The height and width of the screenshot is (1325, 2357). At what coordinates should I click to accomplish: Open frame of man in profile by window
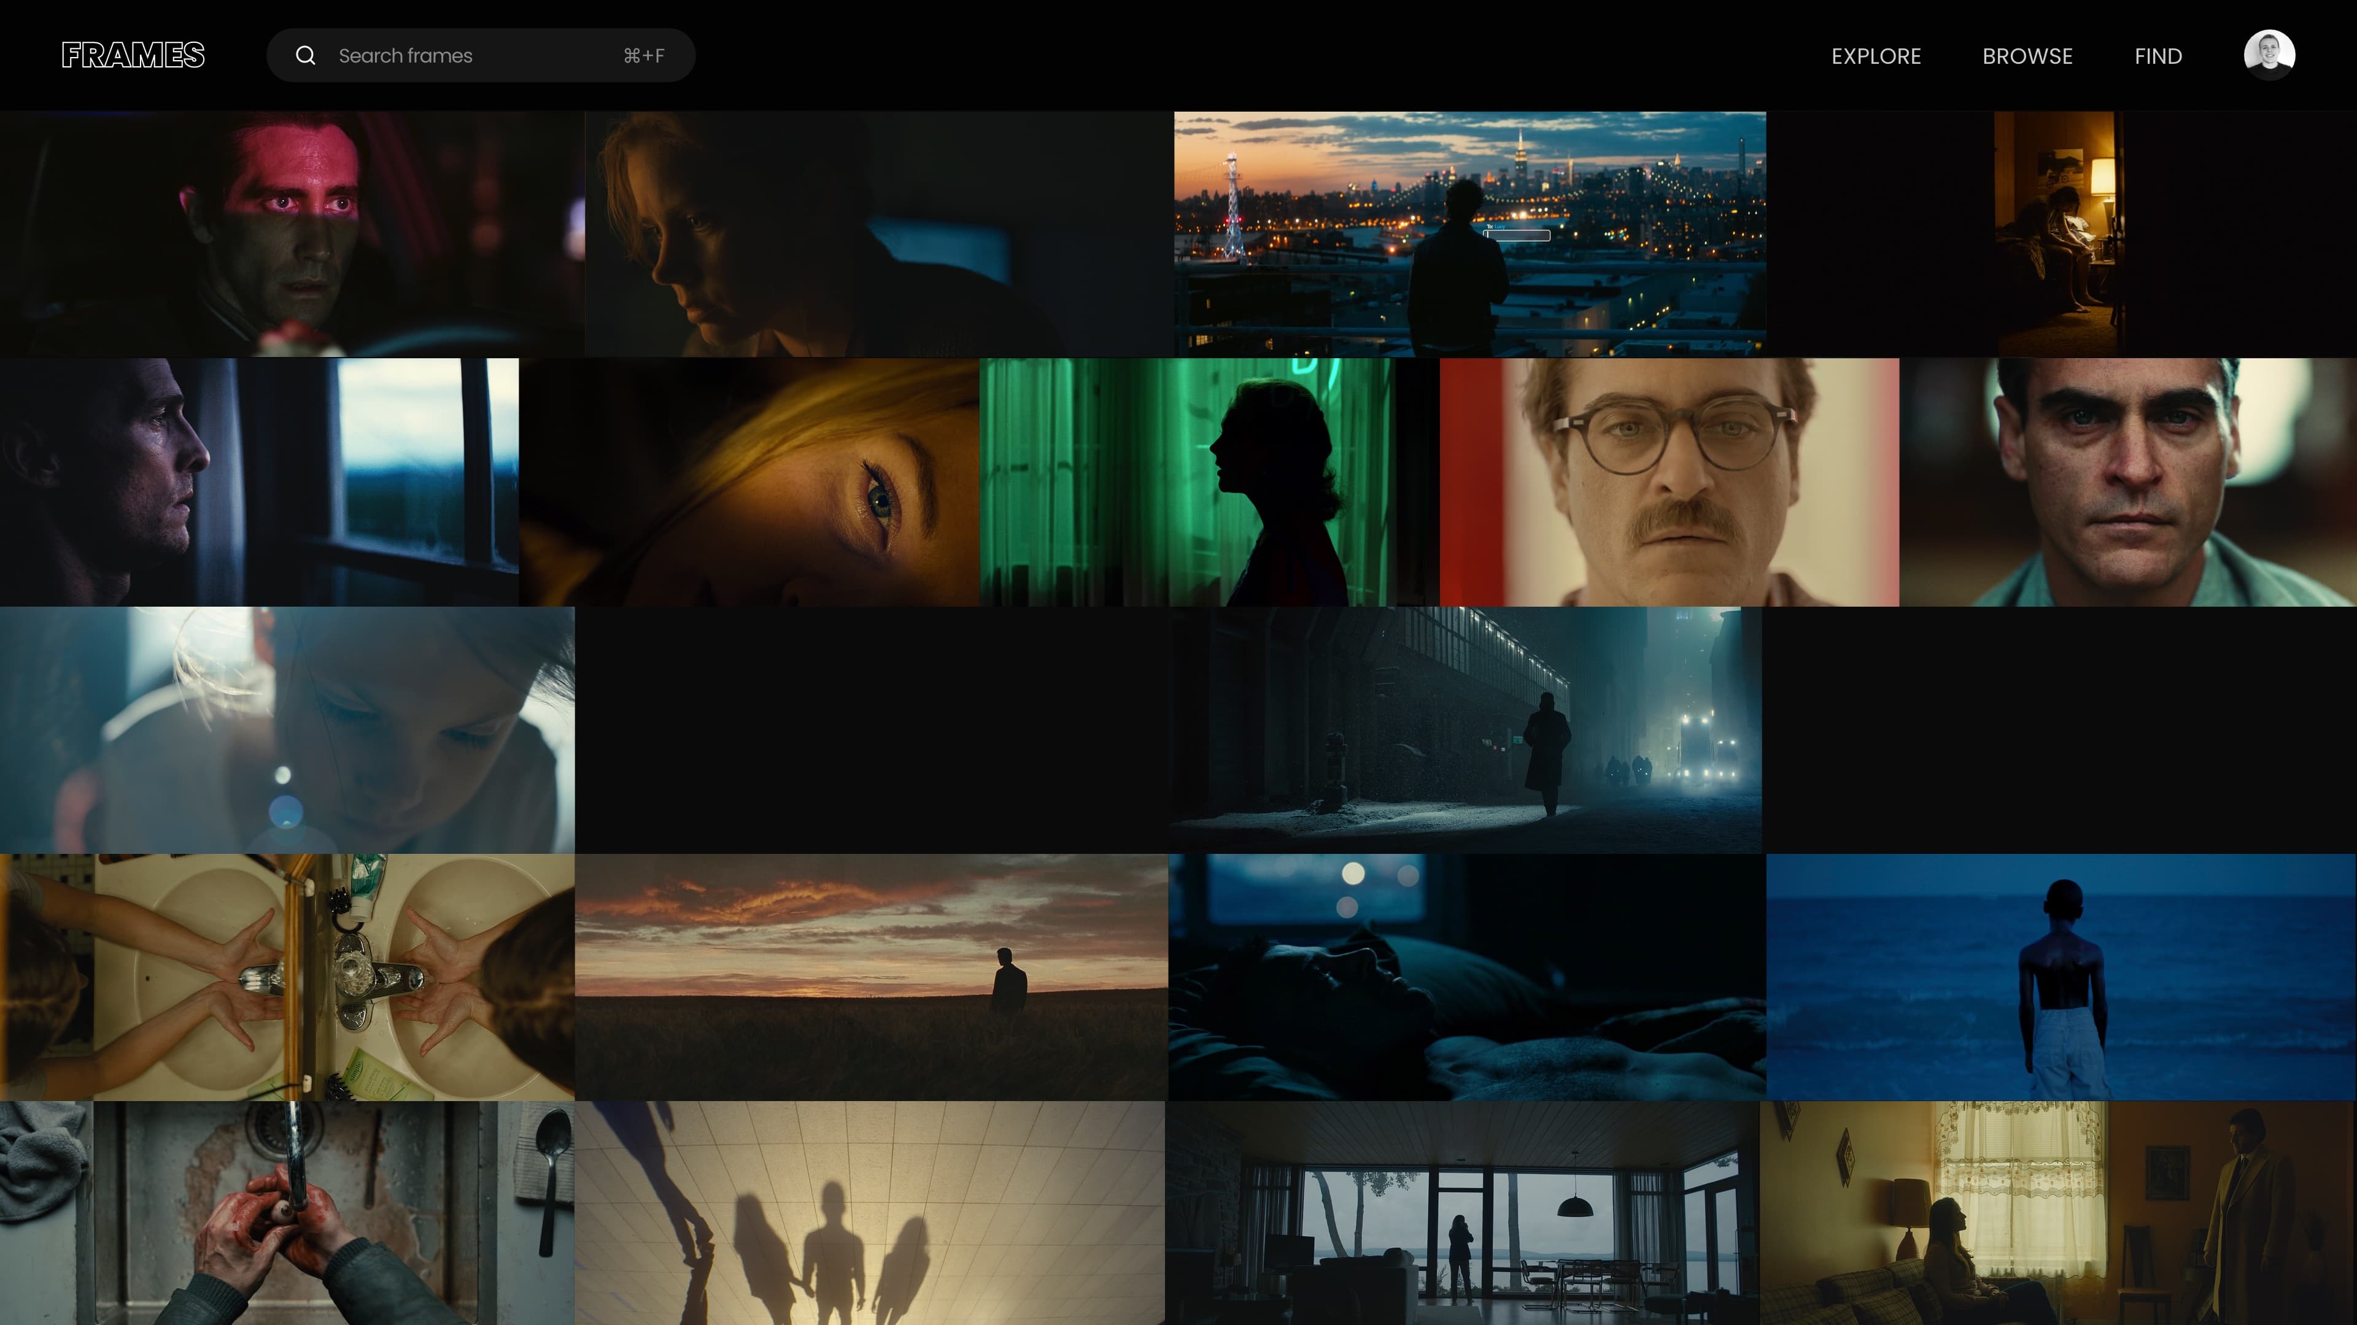(259, 482)
